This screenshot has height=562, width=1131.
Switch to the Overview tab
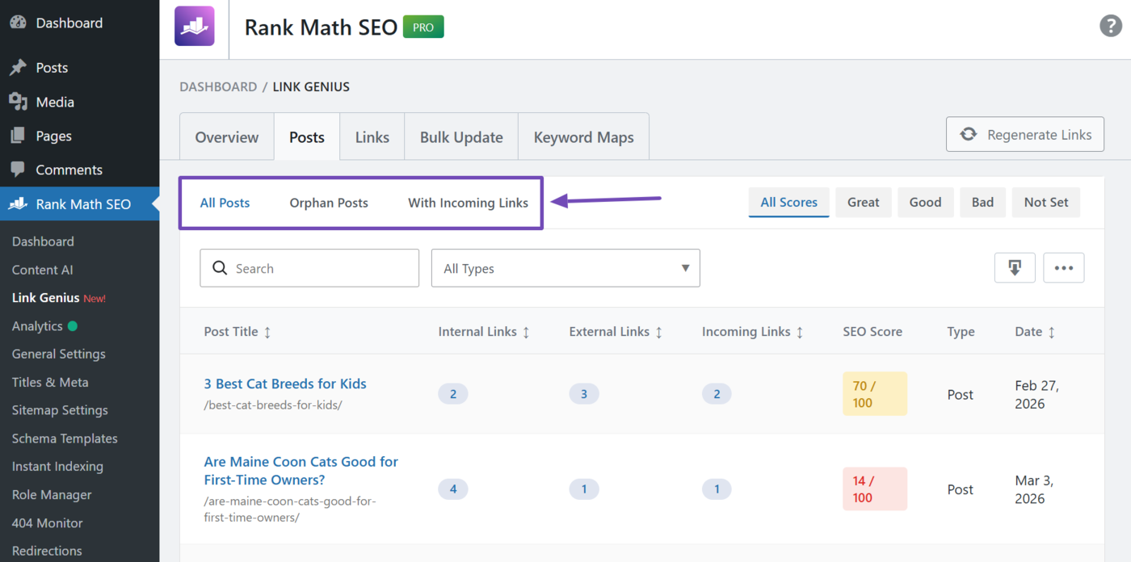point(227,137)
